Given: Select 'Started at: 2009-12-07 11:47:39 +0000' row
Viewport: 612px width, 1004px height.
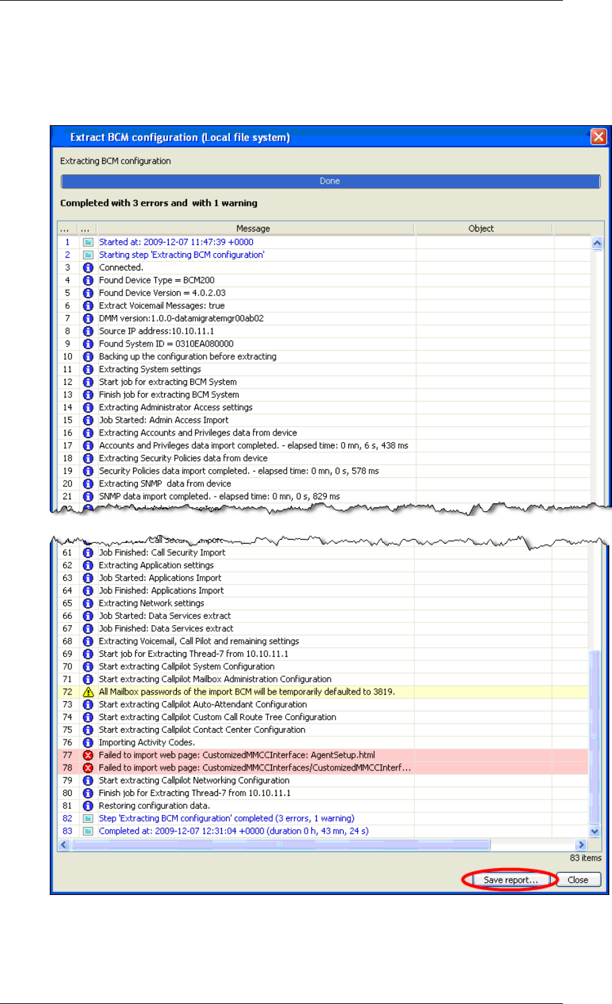Looking at the screenshot, I should pyautogui.click(x=324, y=242).
